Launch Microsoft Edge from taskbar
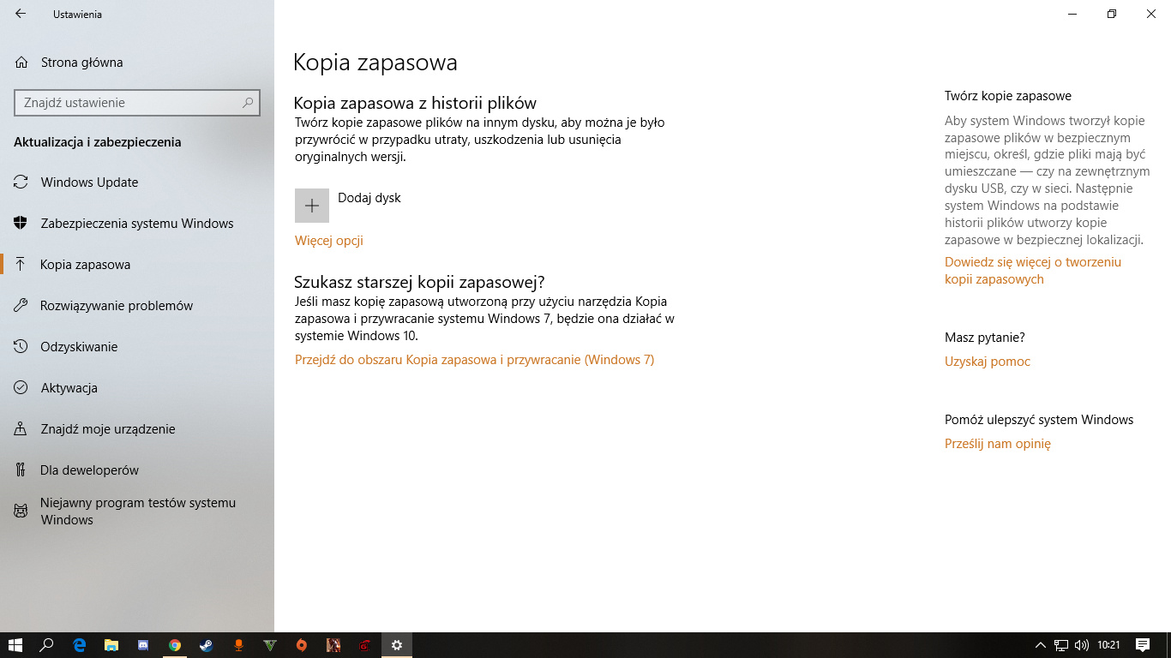The height and width of the screenshot is (658, 1171). coord(80,645)
